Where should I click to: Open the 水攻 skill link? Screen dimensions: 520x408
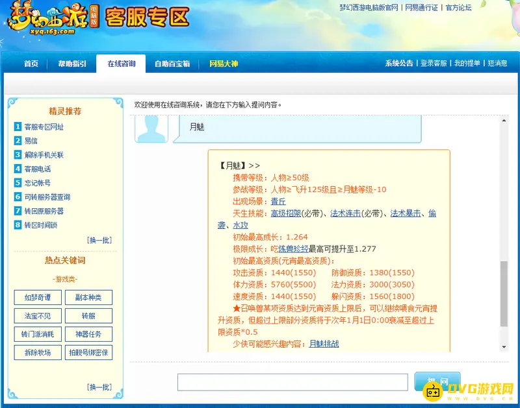240,225
